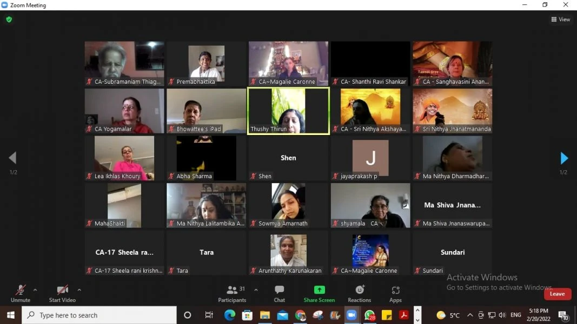Click the taskbar search box
Screen dimensions: 577x324
(100, 315)
